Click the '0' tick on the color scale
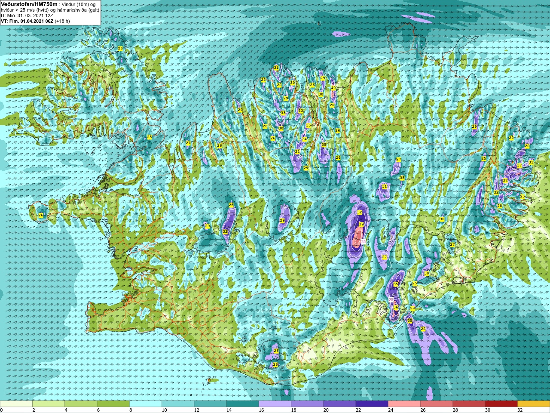This screenshot has height=413, width=550. coord(2,410)
